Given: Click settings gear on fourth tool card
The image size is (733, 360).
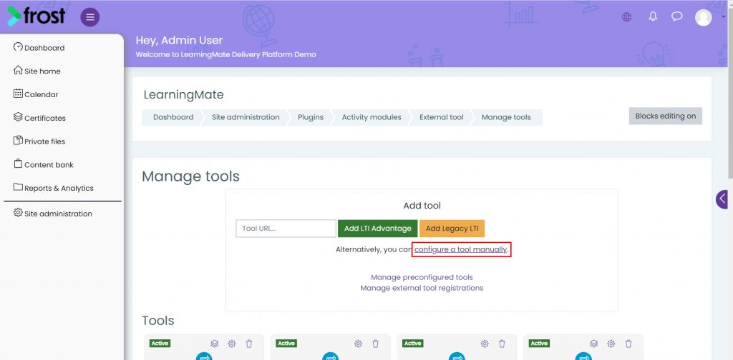Looking at the screenshot, I should (611, 344).
